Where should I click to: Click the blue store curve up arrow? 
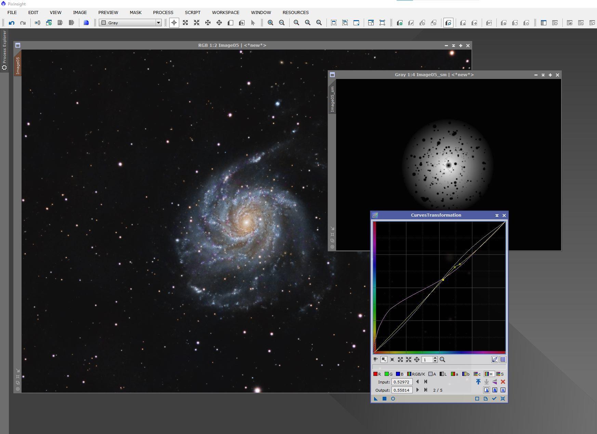[478, 382]
